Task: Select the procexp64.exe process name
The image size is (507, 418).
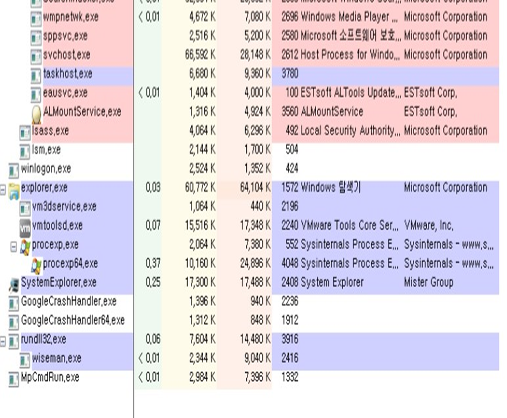Action: click(x=70, y=264)
